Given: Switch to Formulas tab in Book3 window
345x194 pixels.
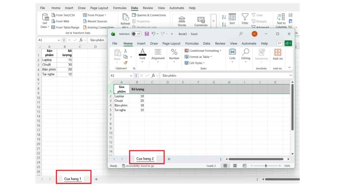Looking at the screenshot, I should tap(192, 44).
